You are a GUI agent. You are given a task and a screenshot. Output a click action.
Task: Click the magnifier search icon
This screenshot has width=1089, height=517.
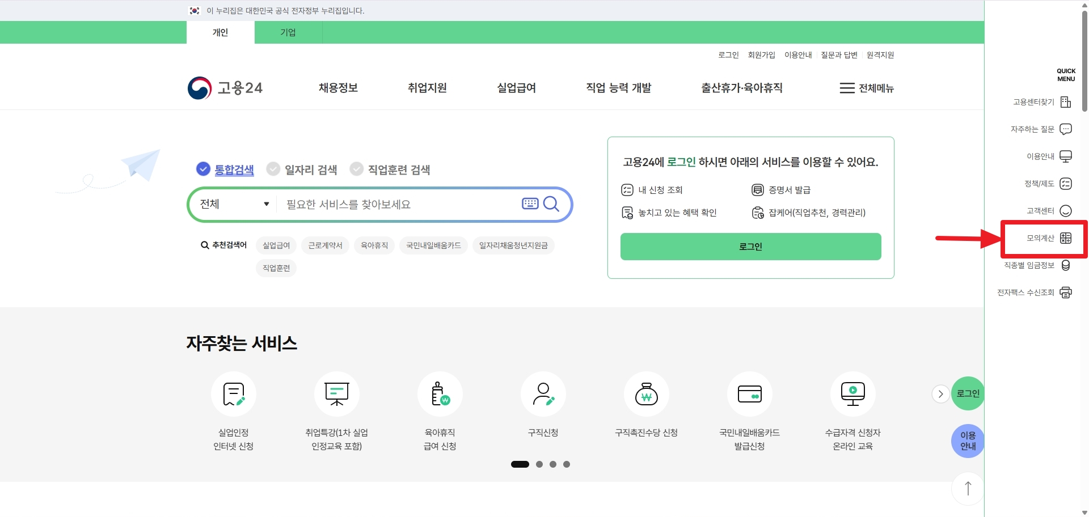pyautogui.click(x=551, y=204)
